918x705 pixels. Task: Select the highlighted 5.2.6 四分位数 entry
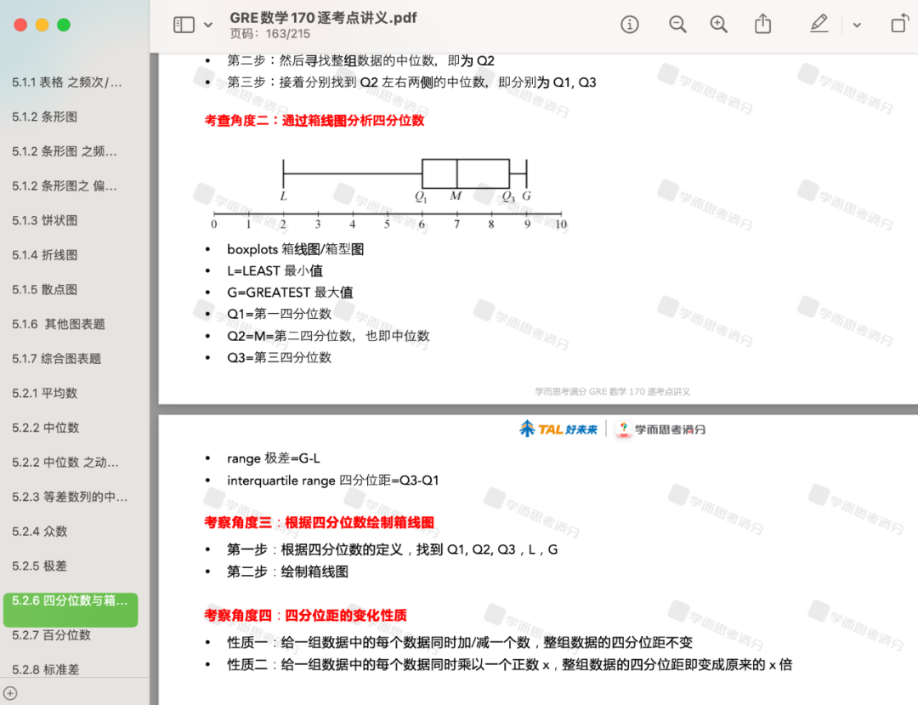(70, 601)
